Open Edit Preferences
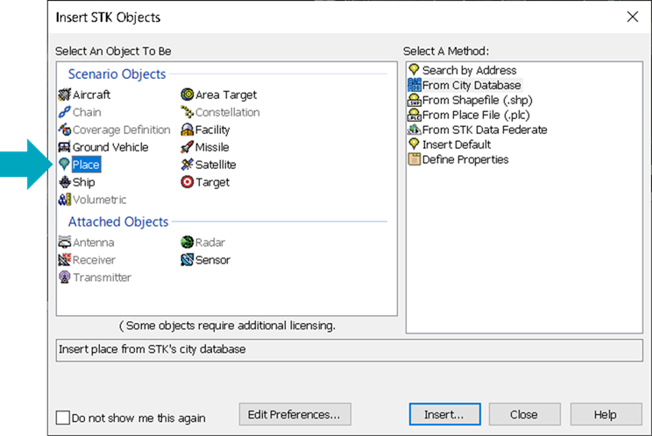Viewport: 652px width, 436px height. [x=294, y=414]
